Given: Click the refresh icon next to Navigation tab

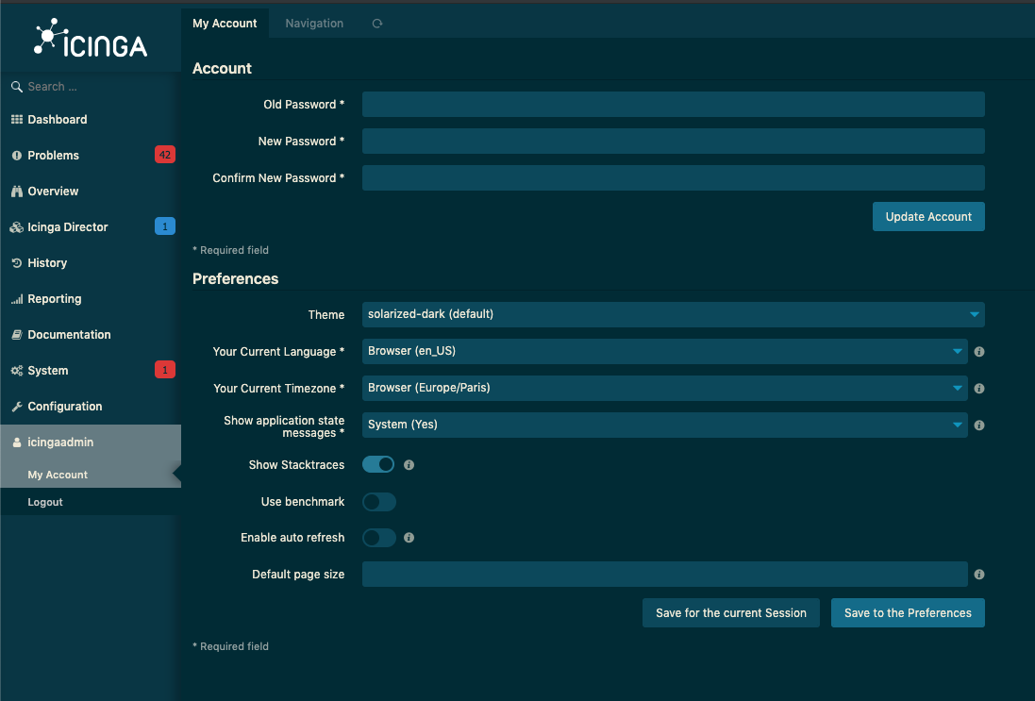Looking at the screenshot, I should (376, 23).
